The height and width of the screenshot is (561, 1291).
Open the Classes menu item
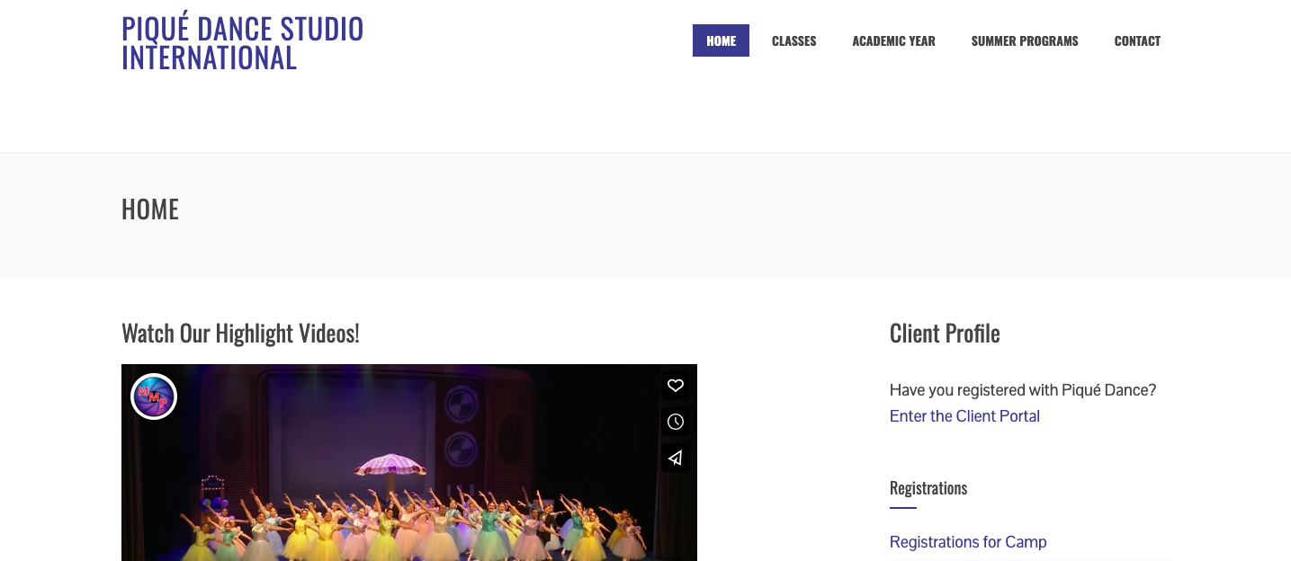tap(793, 40)
